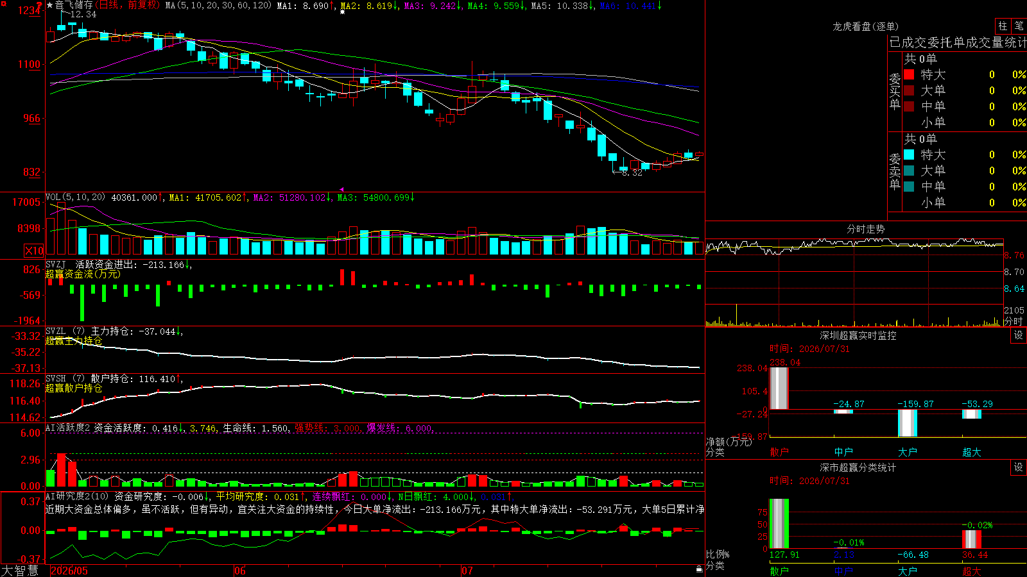Click the 07 month marker on time axis
This screenshot has width=1027, height=577.
pos(467,571)
